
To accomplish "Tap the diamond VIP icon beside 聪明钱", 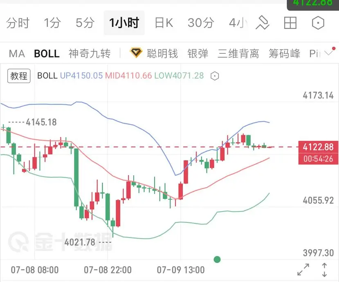I will 136,53.
